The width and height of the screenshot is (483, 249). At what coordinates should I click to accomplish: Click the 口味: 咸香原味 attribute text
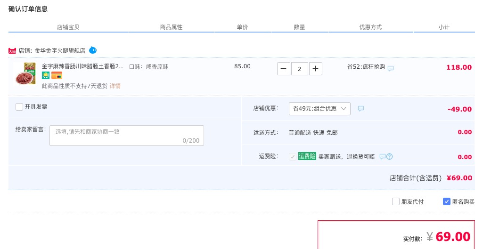(x=148, y=67)
